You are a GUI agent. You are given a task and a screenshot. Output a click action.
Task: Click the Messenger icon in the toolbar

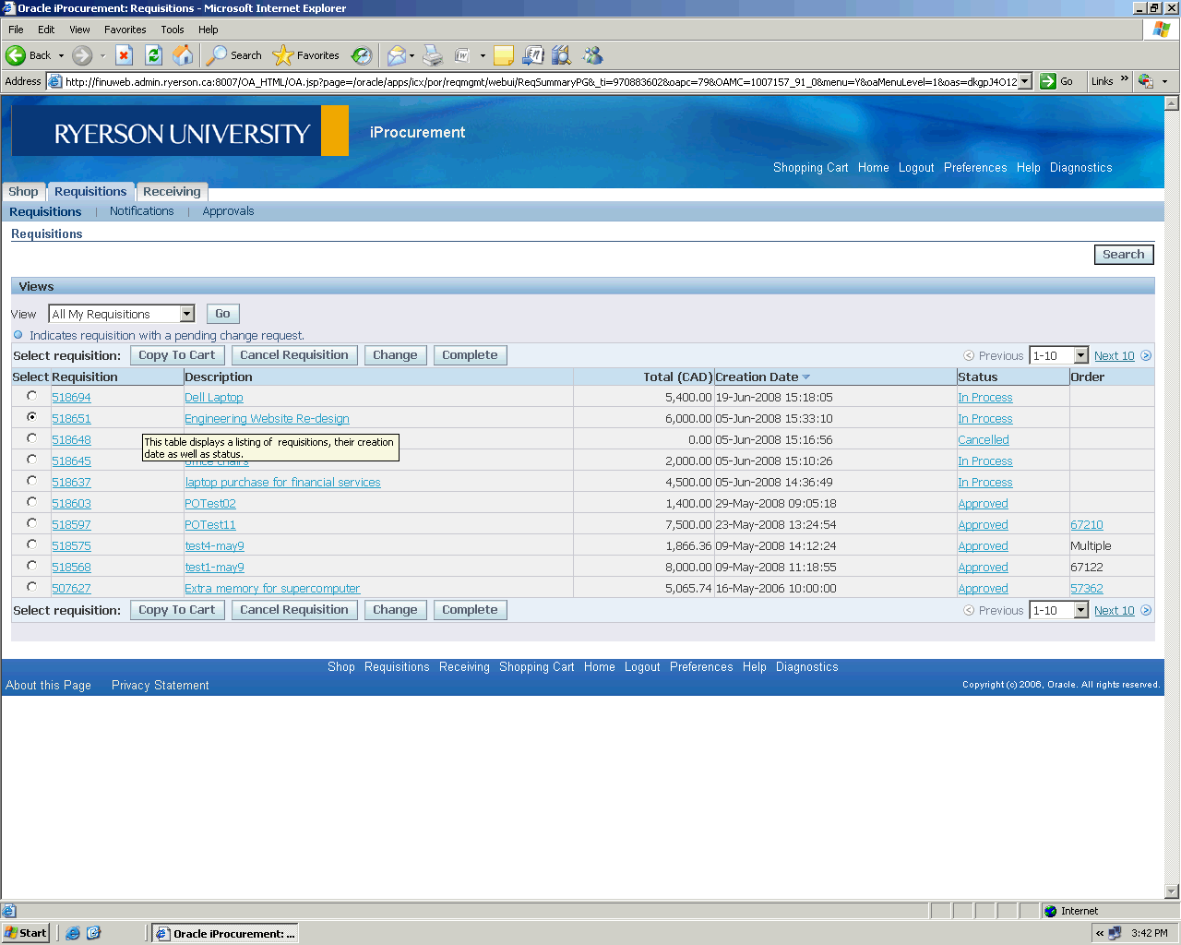click(592, 55)
